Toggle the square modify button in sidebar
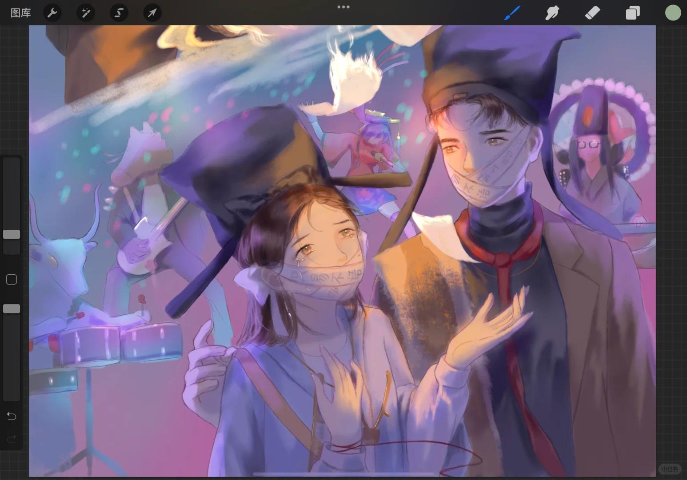Screen dimensions: 687x480 (x=12, y=280)
